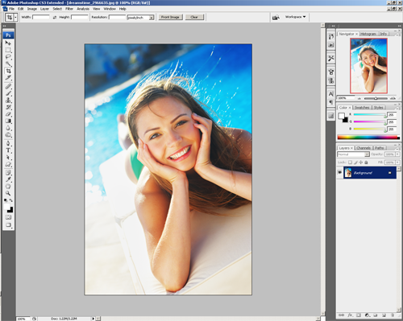Click the Front Image button
The width and height of the screenshot is (403, 321).
170,17
